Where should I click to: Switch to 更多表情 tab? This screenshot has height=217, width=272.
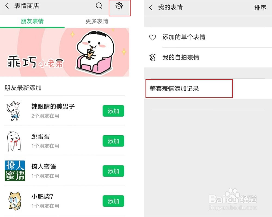97,21
